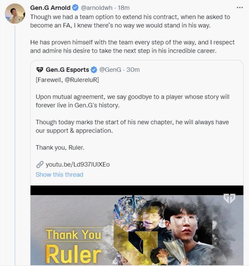The image size is (249, 266).
Task: Expand with Show this thread
Action: 59,175
